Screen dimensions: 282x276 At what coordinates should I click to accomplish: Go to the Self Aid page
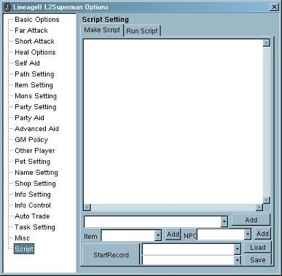[27, 63]
